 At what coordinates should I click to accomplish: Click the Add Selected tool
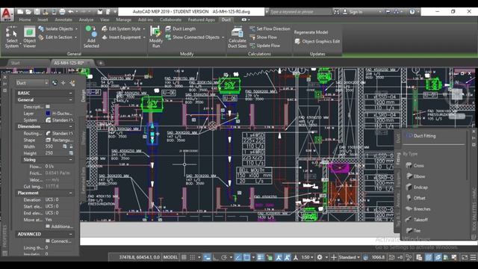tap(91, 37)
